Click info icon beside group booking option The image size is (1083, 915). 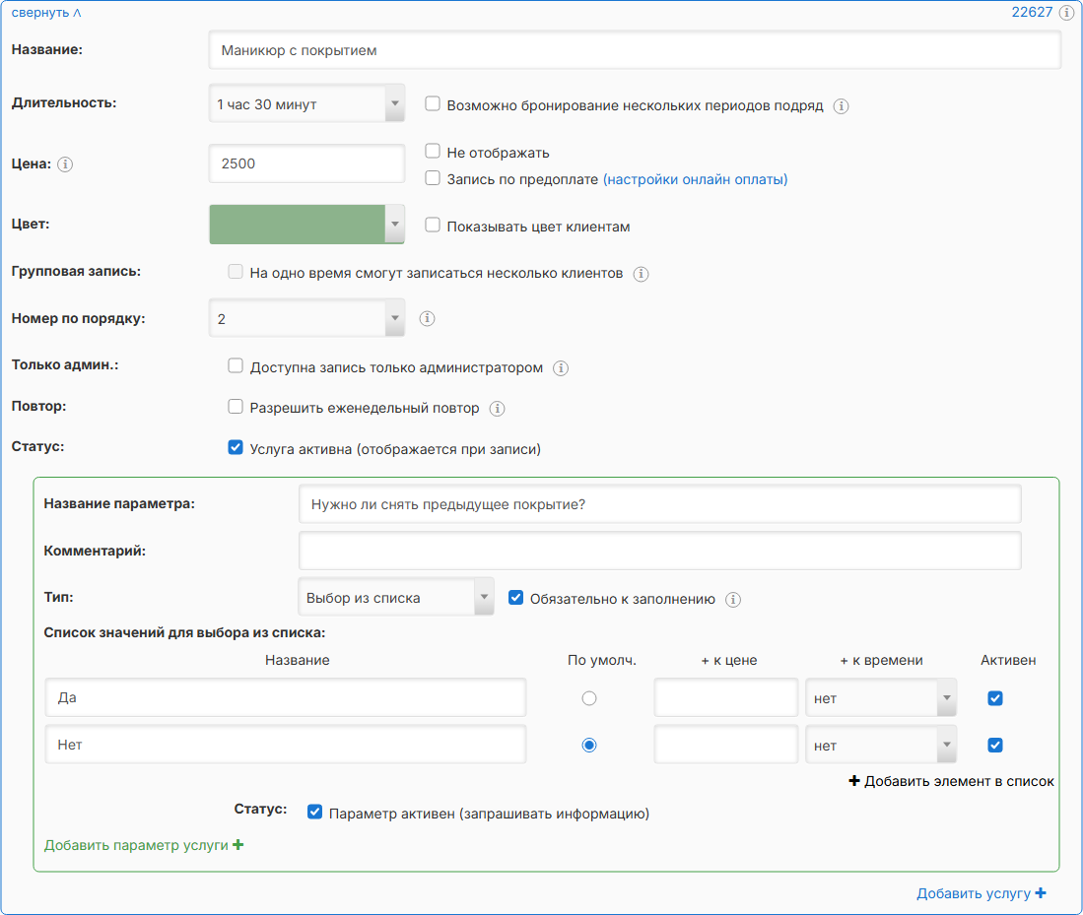(x=641, y=274)
